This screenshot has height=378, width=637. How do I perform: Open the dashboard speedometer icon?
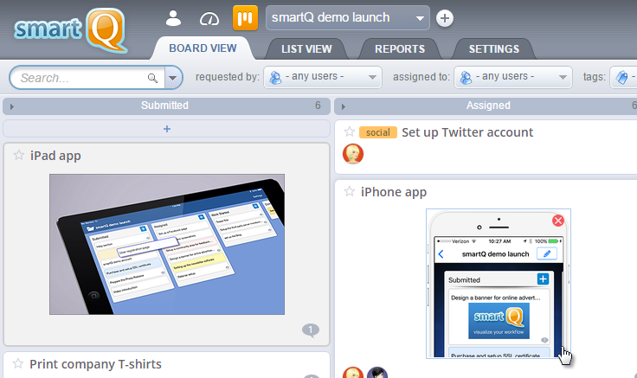point(209,17)
